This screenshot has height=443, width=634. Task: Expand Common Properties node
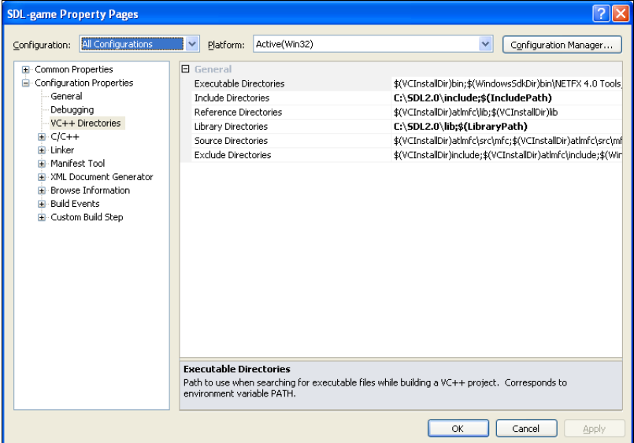25,69
